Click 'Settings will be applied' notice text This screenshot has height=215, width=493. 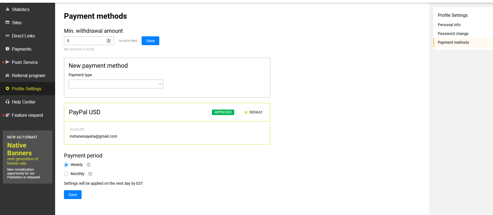tap(103, 183)
